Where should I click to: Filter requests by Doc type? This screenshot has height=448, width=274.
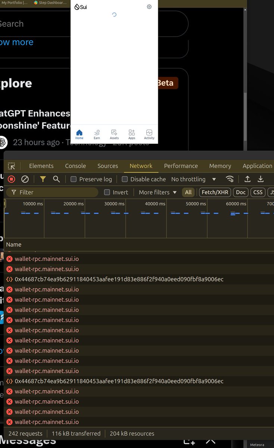click(x=241, y=192)
